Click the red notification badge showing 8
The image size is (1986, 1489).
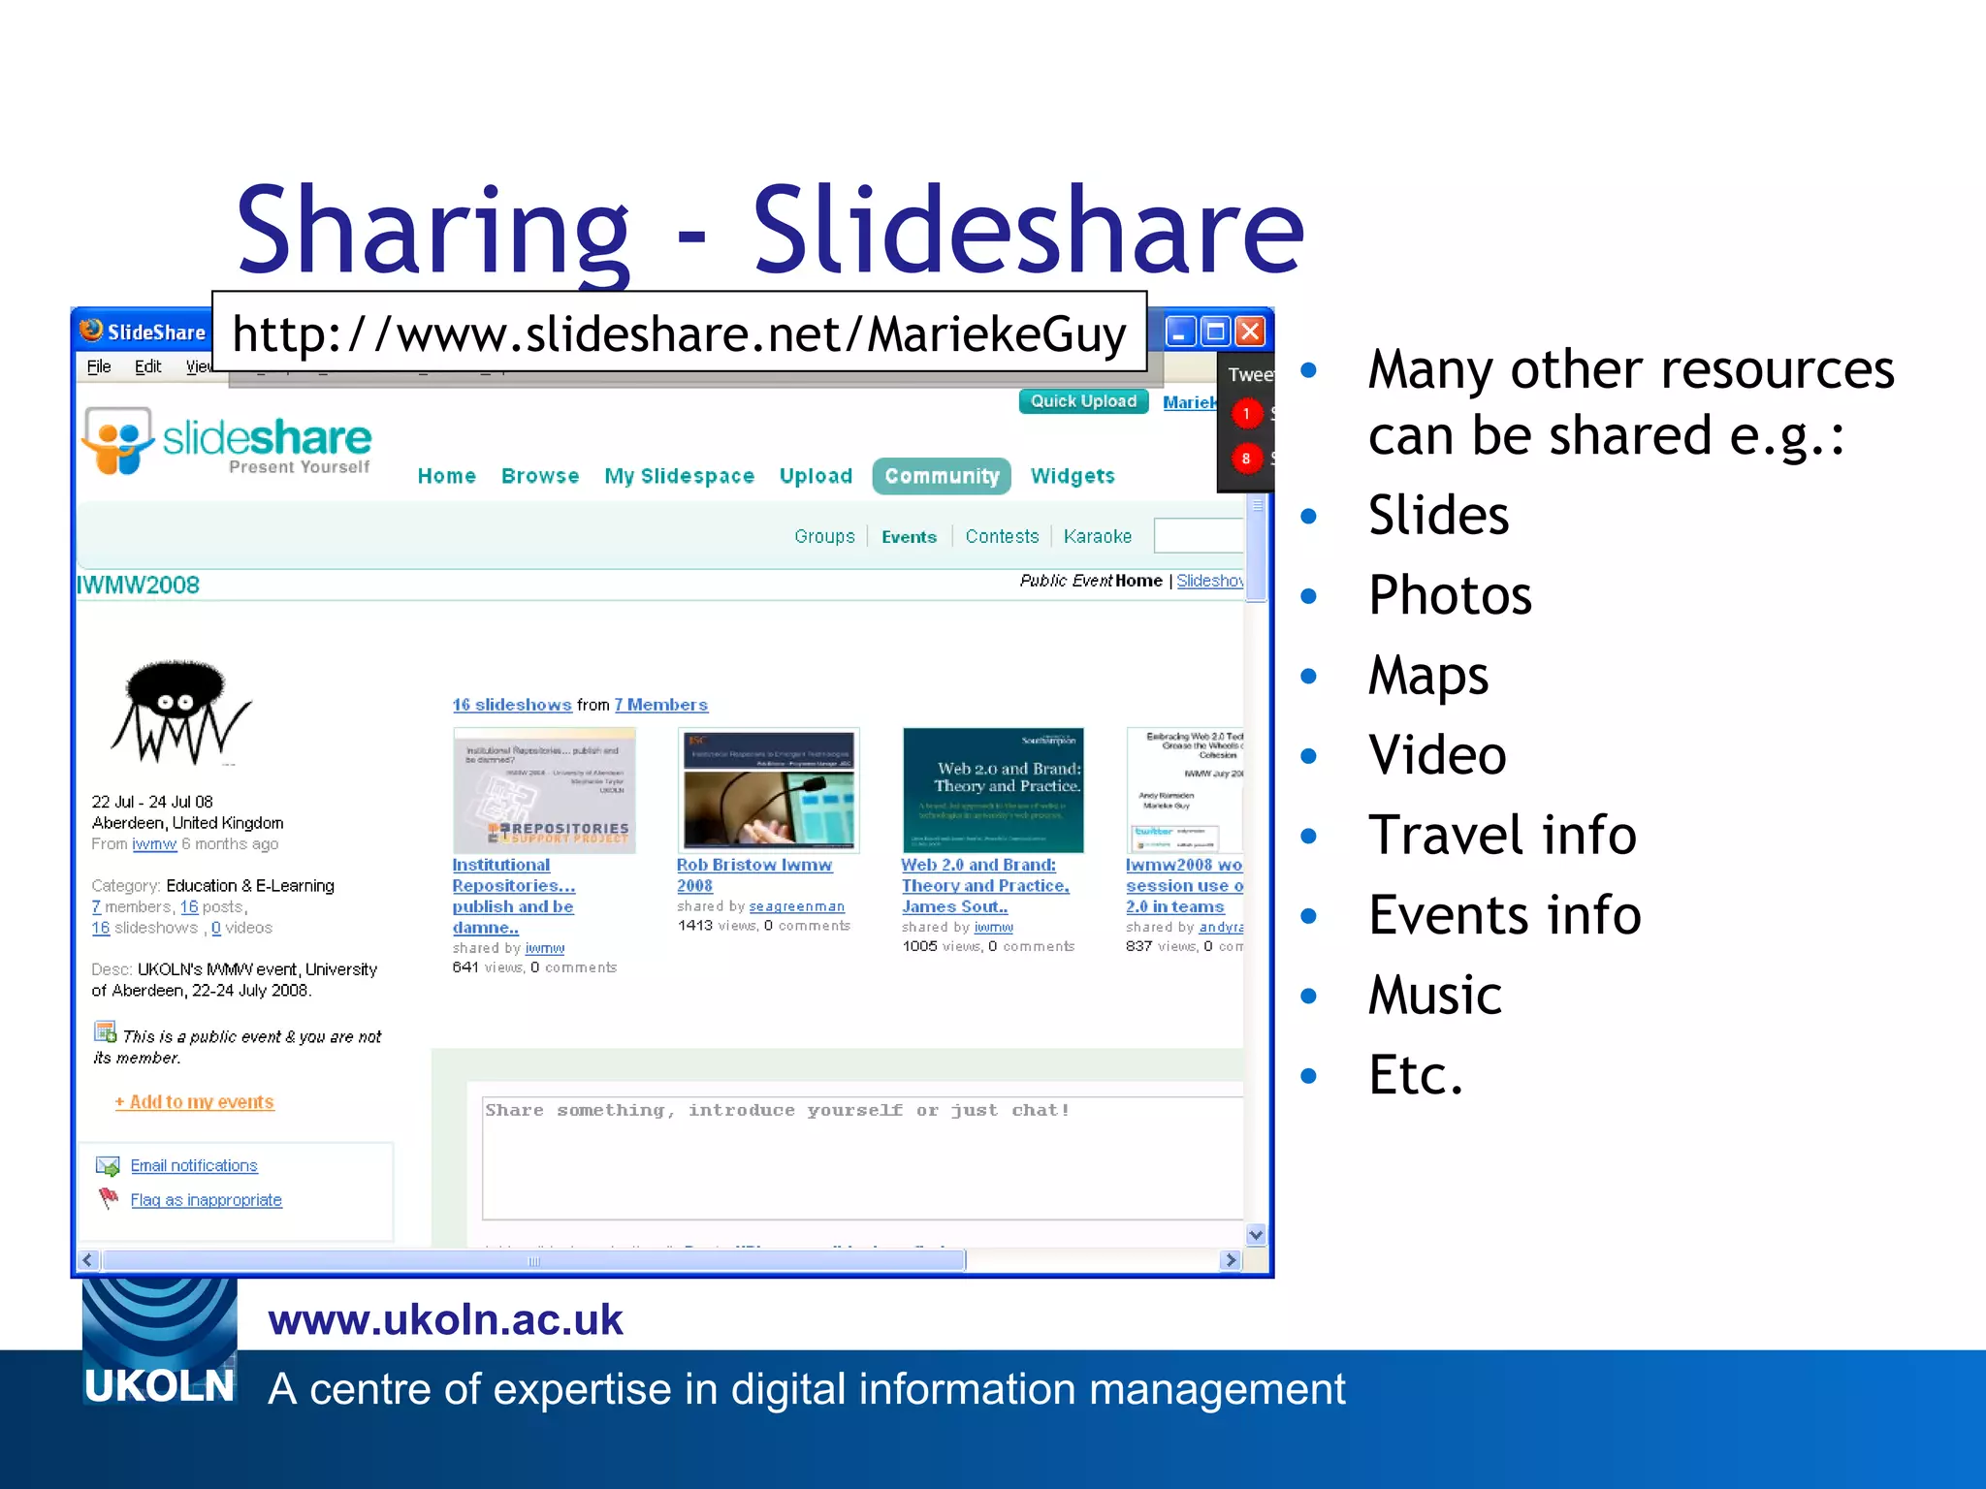point(1246,459)
